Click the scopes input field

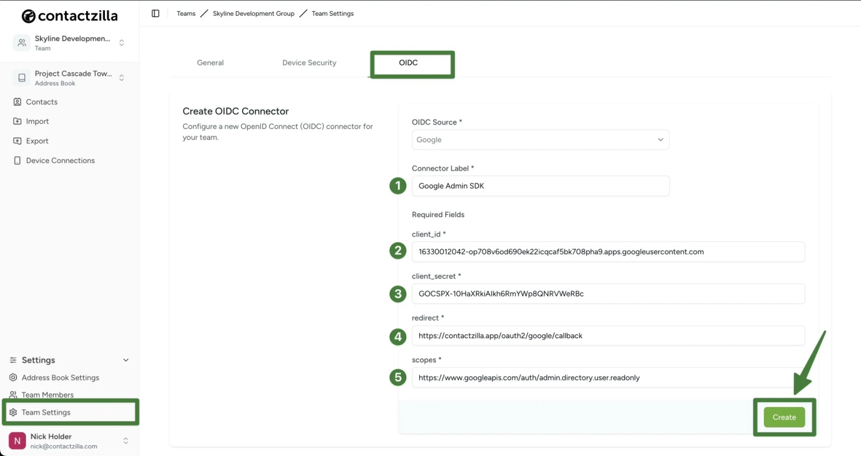pyautogui.click(x=608, y=377)
